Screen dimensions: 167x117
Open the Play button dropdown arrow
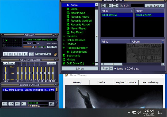[x=111, y=69]
